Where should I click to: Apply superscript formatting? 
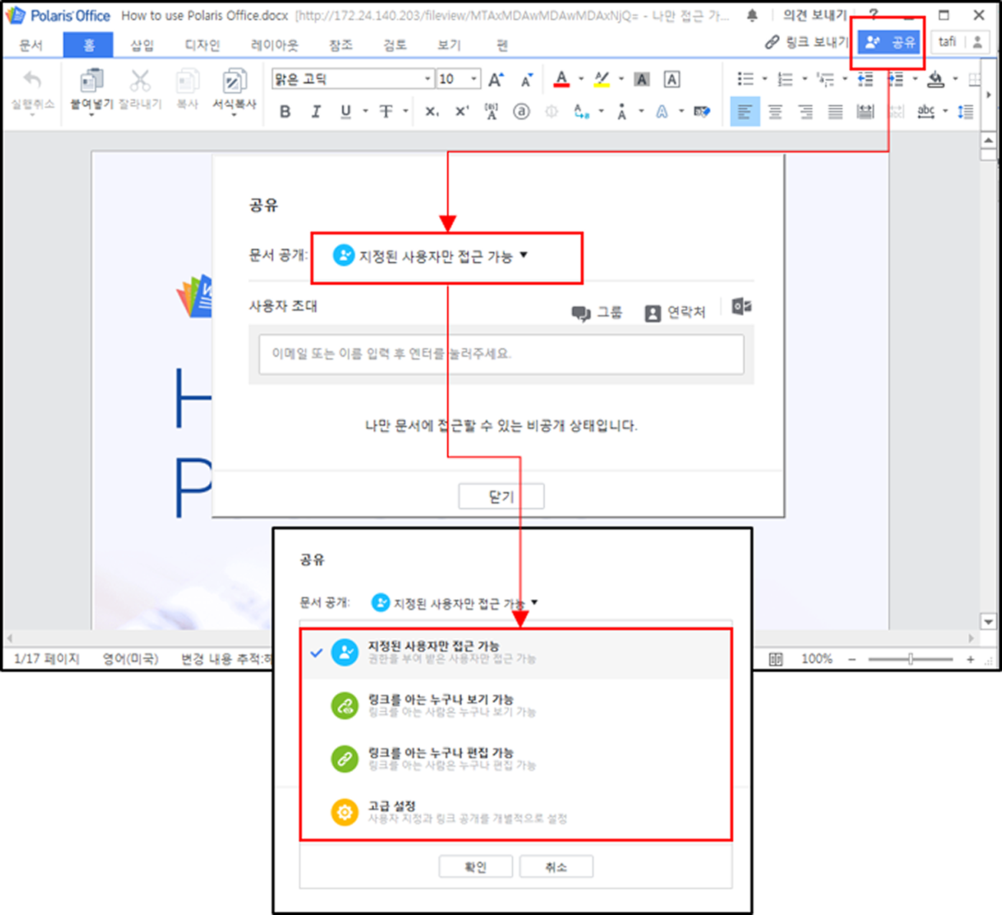click(462, 111)
